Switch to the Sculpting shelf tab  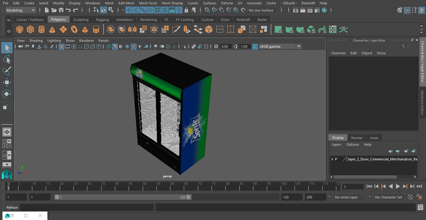pyautogui.click(x=81, y=20)
